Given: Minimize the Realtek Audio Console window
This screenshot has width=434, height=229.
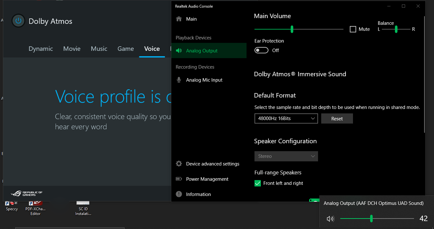Looking at the screenshot, I should tap(389, 6).
